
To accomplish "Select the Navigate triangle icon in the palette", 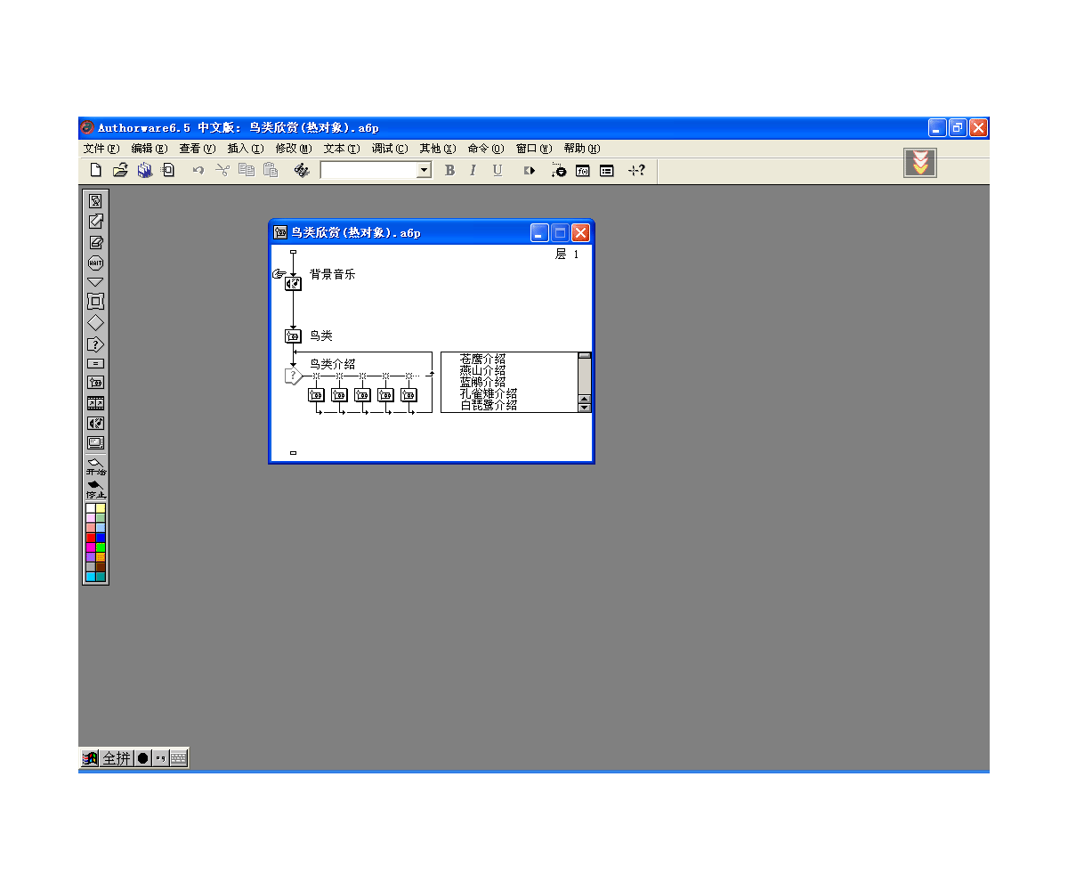I will coord(95,282).
